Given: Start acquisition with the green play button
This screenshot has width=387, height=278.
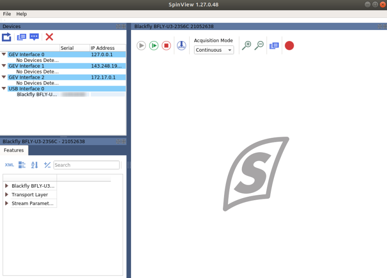Looking at the screenshot, I should (154, 45).
